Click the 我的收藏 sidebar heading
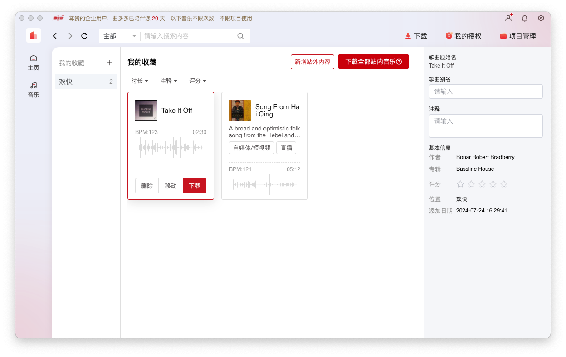566x357 pixels. 72,63
